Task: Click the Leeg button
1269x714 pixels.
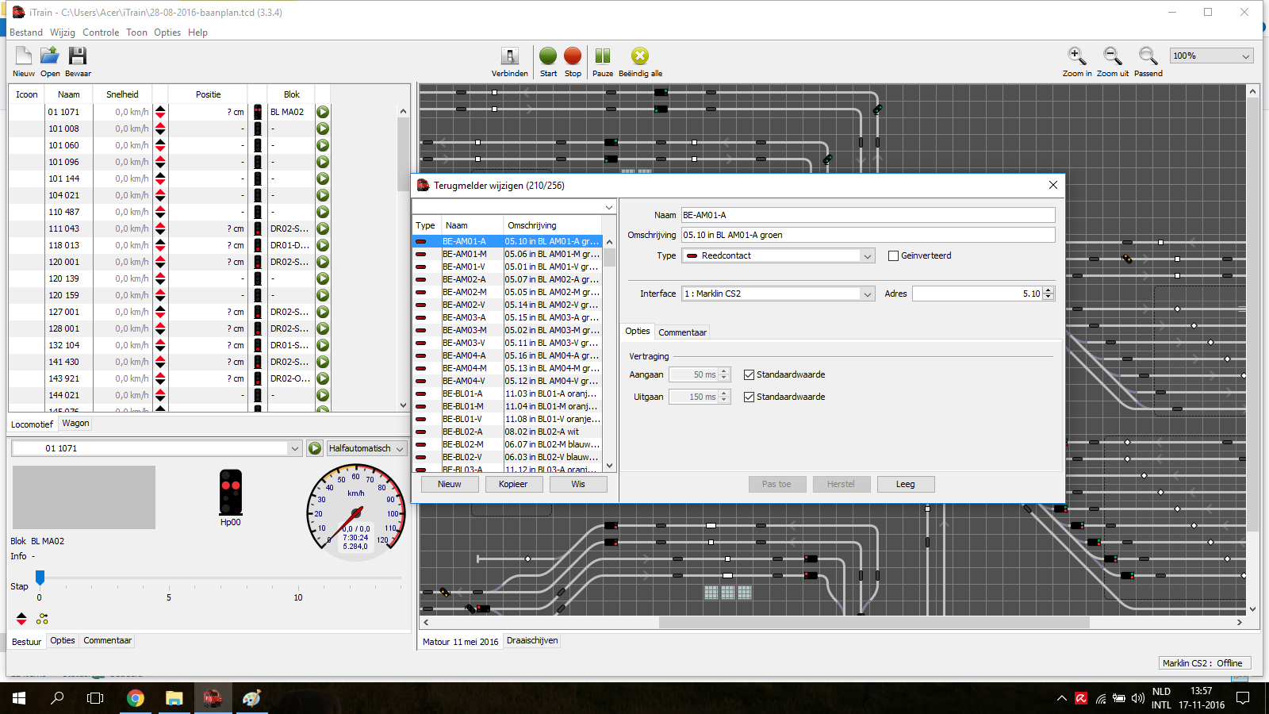Action: click(x=906, y=484)
